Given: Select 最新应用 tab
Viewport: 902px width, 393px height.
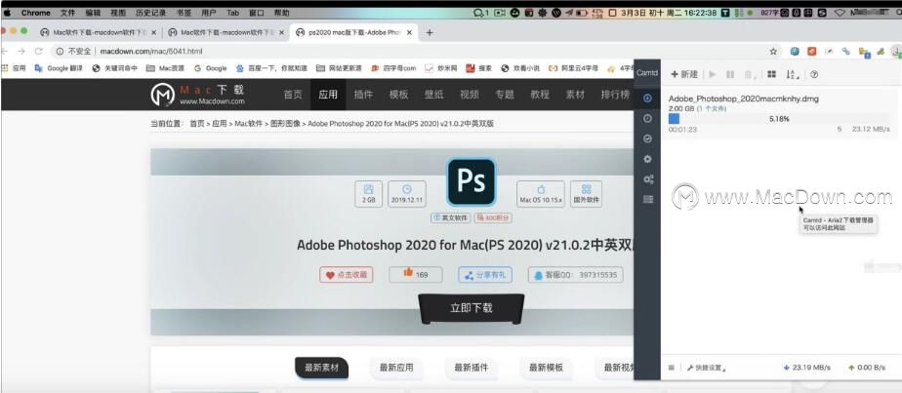Looking at the screenshot, I should click(x=396, y=368).
